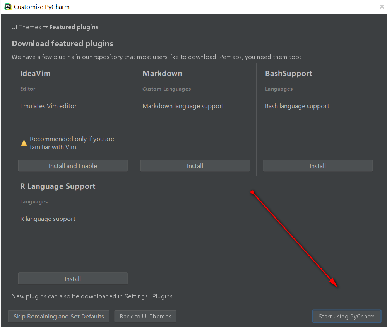Install the Markdown plugin

(x=195, y=166)
